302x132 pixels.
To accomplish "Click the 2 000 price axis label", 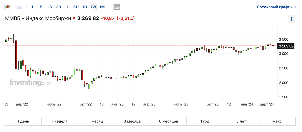I will 284,83.
